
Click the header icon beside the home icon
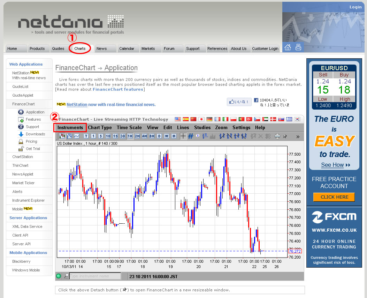tap(298, 47)
